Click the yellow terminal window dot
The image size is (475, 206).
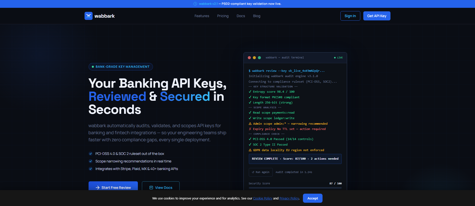(x=254, y=58)
